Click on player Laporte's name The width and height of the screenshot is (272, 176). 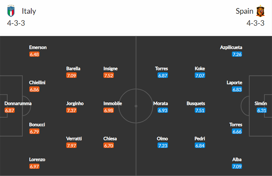point(234,83)
